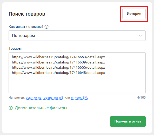Click the Получить отчет button
Image resolution: width=154 pixels, height=135 pixels.
[x=128, y=121]
